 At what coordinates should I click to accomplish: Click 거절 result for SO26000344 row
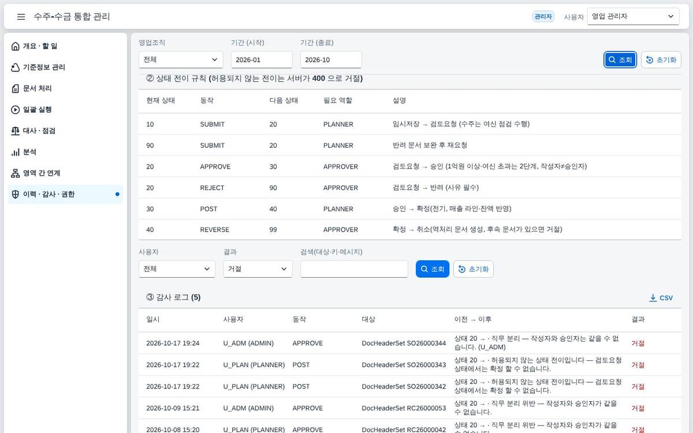(x=638, y=343)
